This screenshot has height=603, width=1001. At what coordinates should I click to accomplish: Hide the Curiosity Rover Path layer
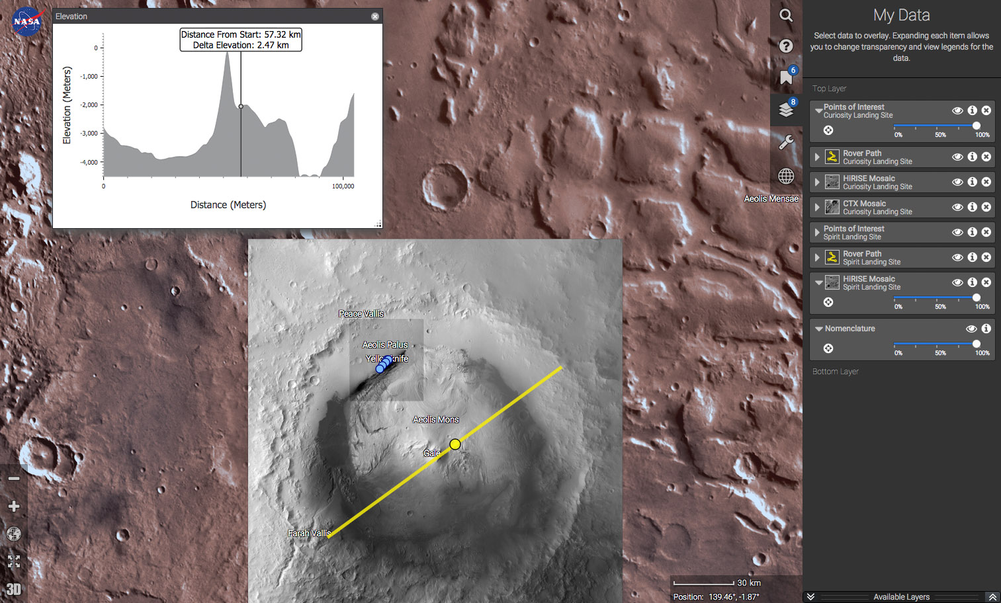pos(957,157)
